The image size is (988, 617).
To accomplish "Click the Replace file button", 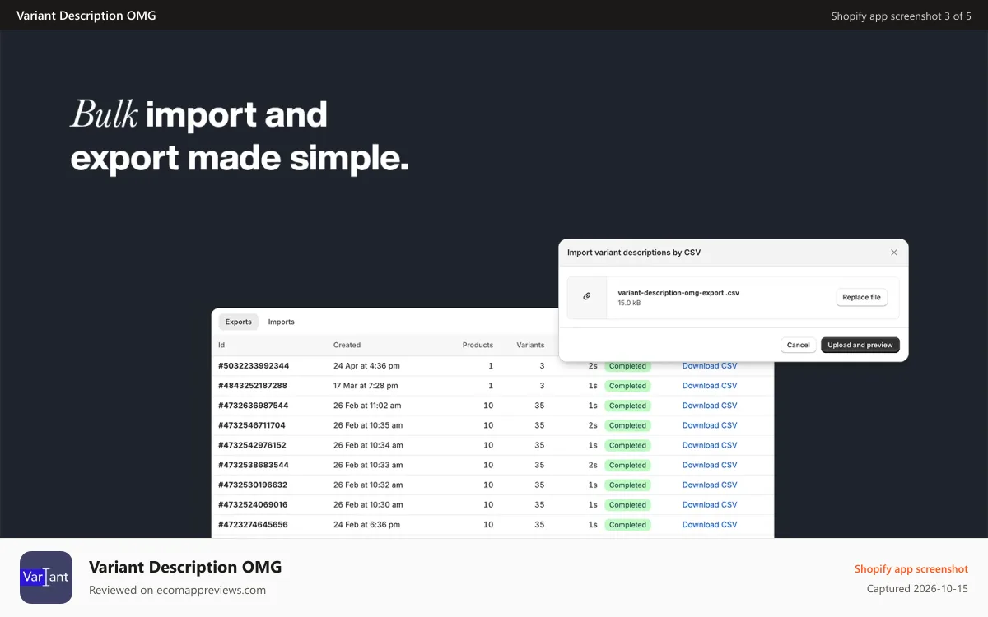I will point(862,297).
